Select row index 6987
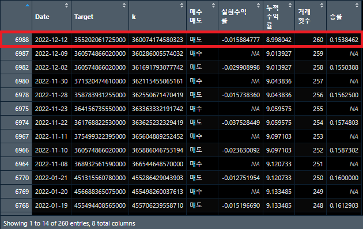 coord(22,54)
